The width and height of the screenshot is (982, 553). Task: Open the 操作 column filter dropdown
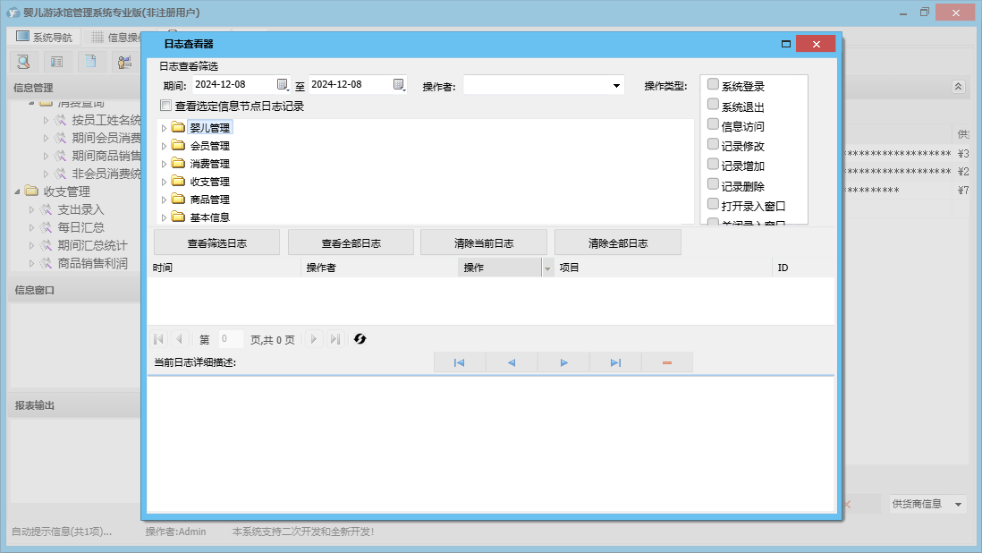point(547,268)
